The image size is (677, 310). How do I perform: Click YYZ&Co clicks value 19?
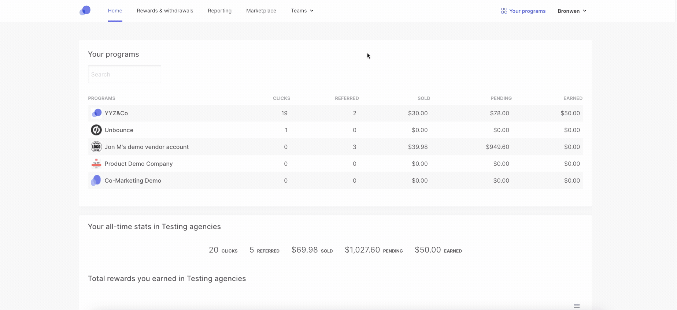284,113
